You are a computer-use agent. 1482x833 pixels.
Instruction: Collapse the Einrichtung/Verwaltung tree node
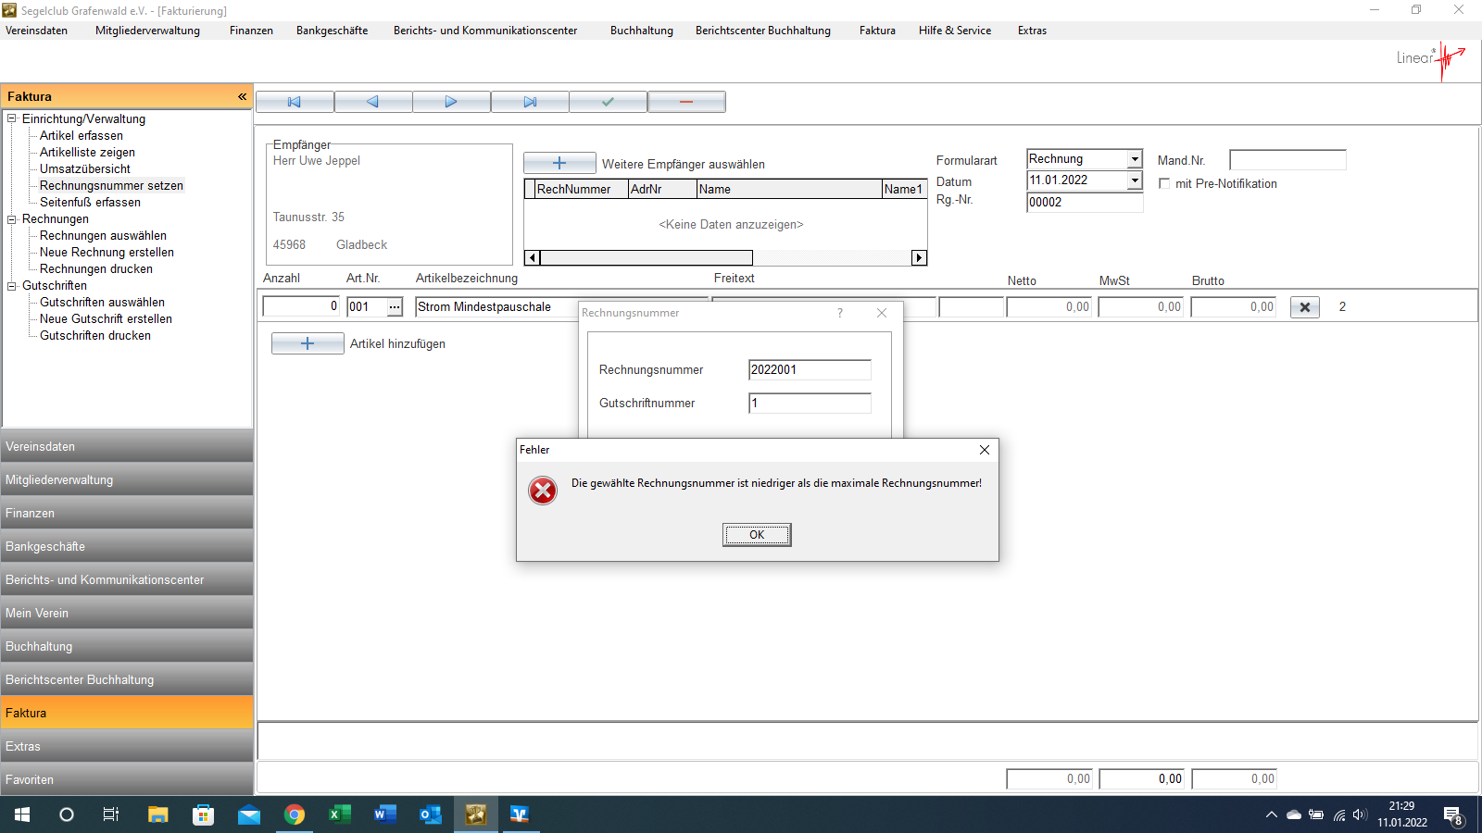tap(12, 118)
